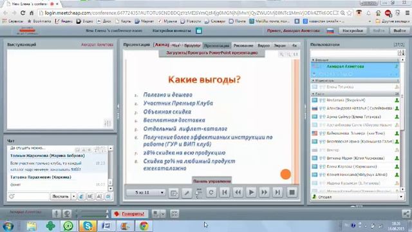Jump to the last slide
412x232 pixels.
pos(277,193)
